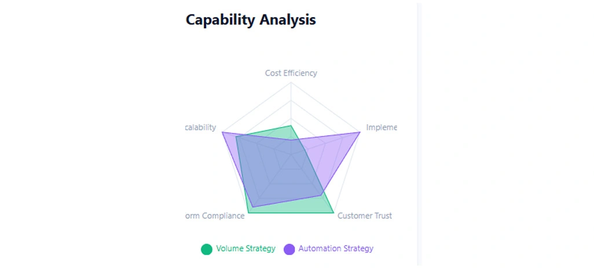Click the Capability Analysis heading
Viewport: 594px width, 269px height.
251,20
